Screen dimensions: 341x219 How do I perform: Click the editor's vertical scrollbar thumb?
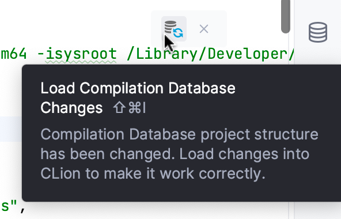pos(285,16)
